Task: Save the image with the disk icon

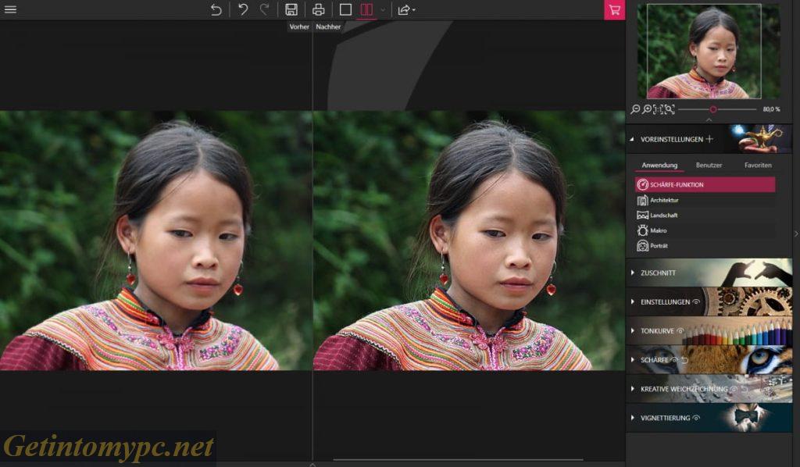Action: [293, 10]
